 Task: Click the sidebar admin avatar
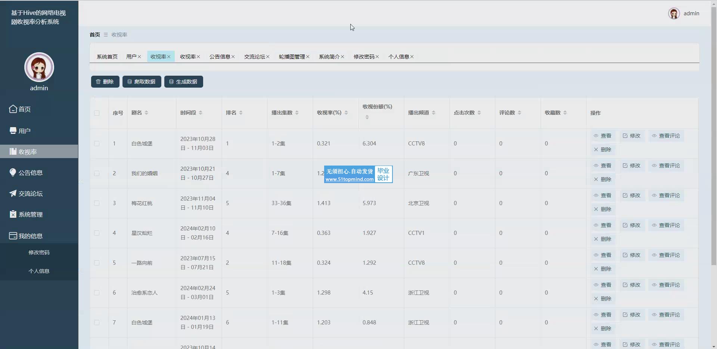tap(39, 67)
